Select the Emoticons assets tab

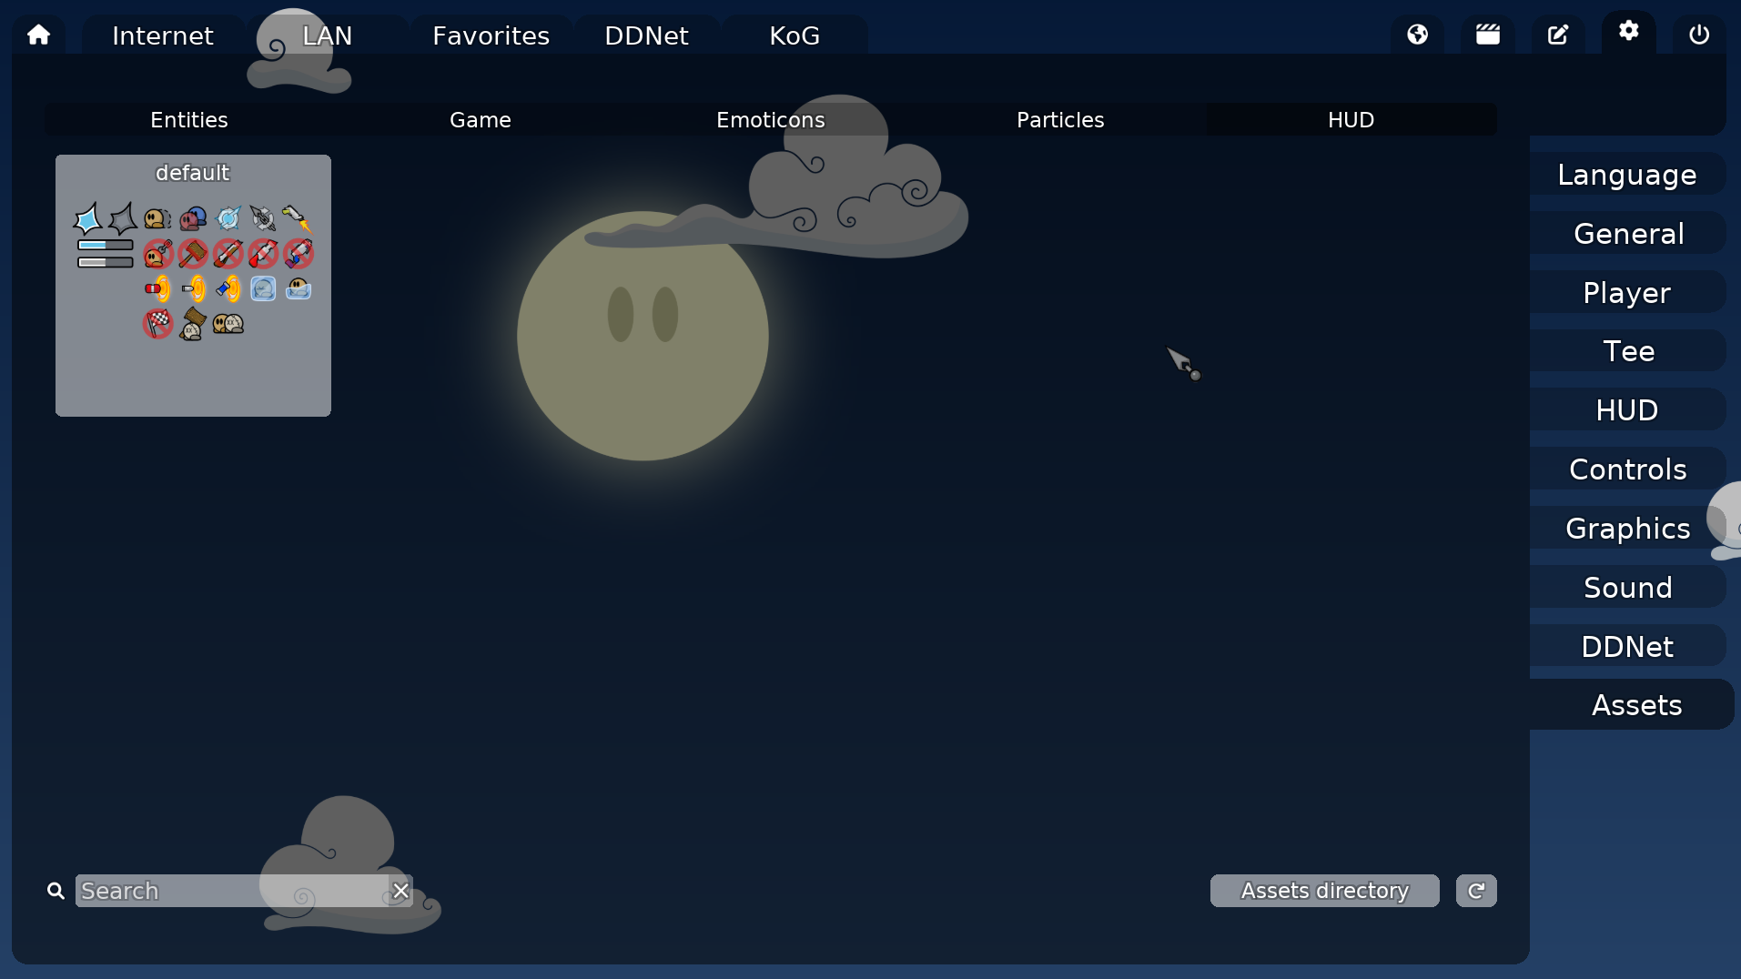click(771, 119)
